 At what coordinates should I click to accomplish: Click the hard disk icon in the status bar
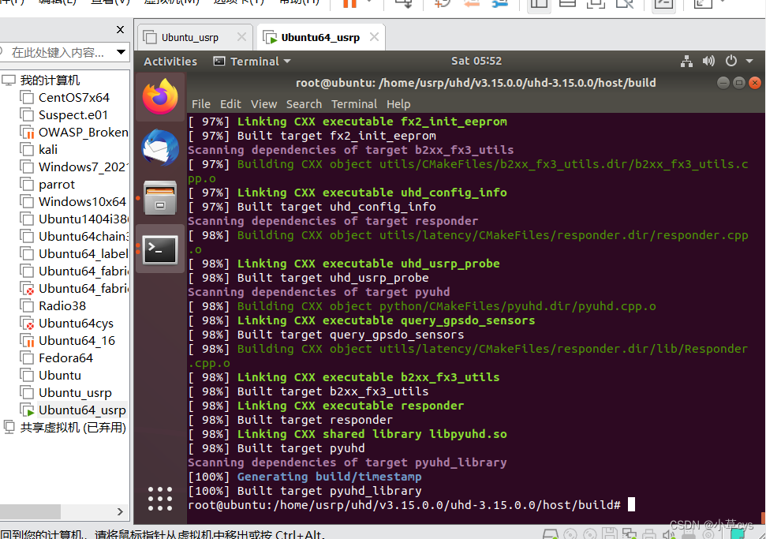pyautogui.click(x=550, y=534)
